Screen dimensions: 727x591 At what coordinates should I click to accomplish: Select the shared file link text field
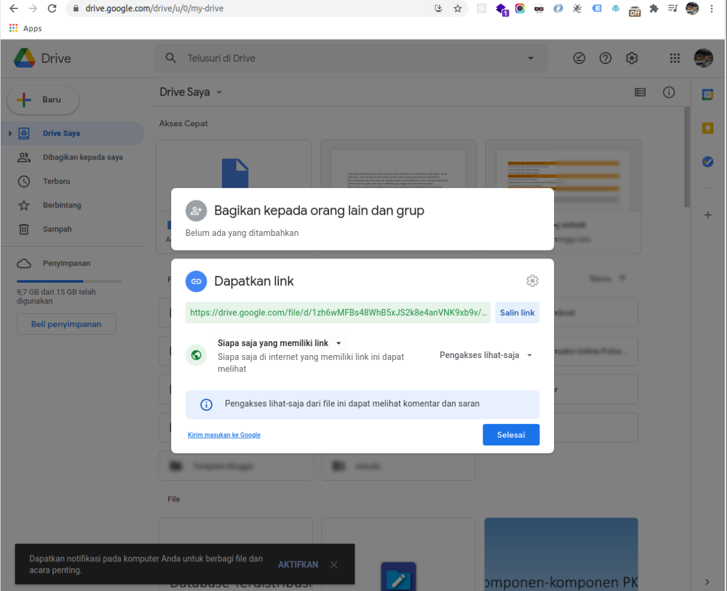click(x=337, y=313)
